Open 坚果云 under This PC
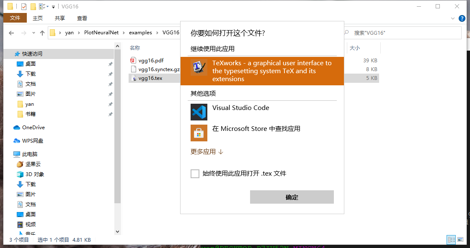The height and width of the screenshot is (248, 470). [33, 164]
